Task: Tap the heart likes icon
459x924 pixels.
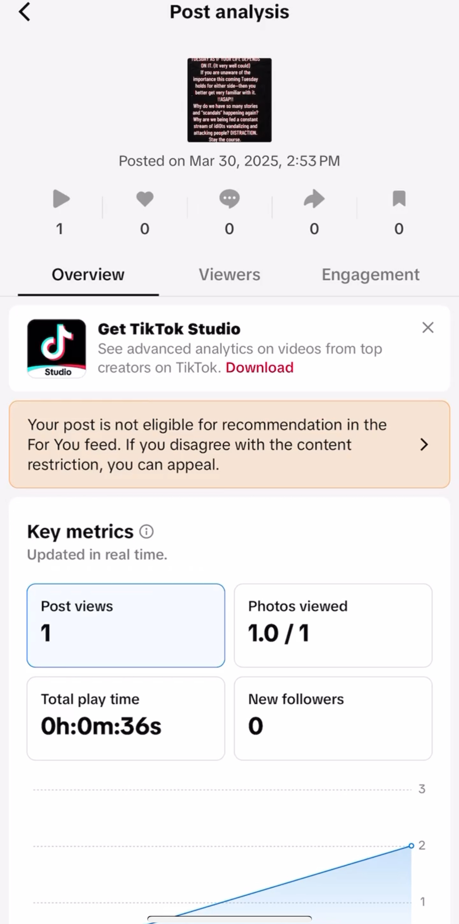Action: tap(145, 199)
